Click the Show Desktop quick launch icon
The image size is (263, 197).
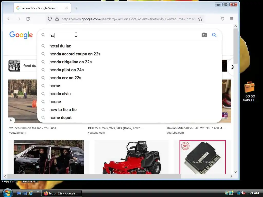click(x=18, y=193)
